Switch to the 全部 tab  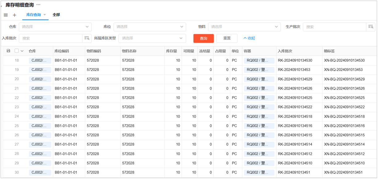56,15
